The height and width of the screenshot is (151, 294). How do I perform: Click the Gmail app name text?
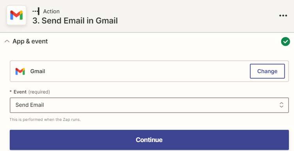pos(38,71)
